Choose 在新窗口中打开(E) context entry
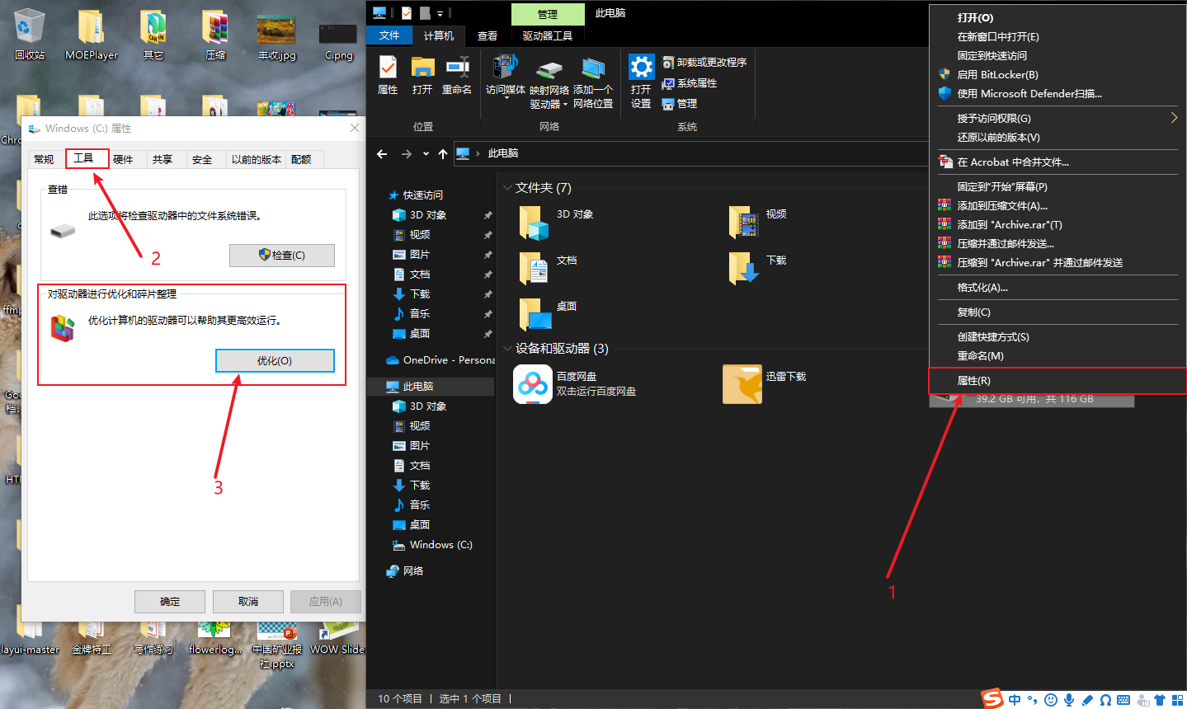Viewport: 1187px width, 709px height. click(1057, 36)
